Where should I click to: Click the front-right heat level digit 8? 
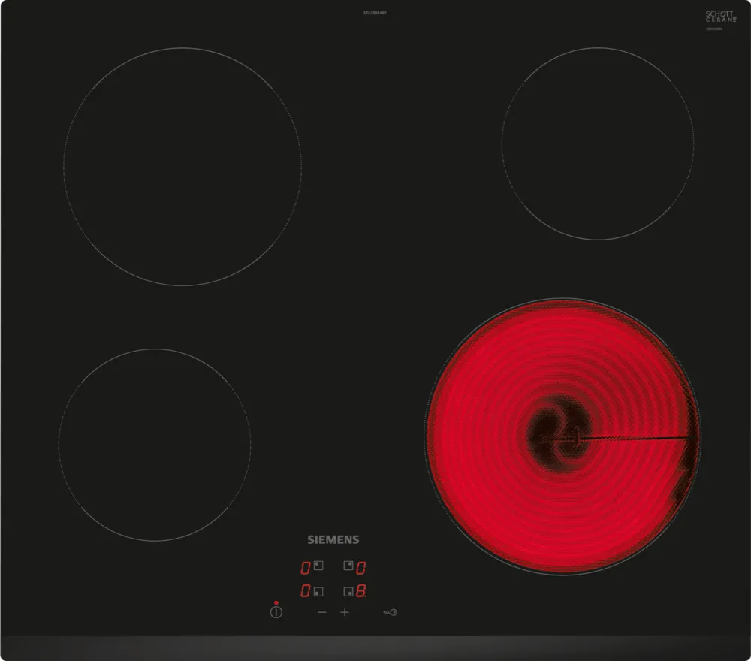[x=361, y=591]
